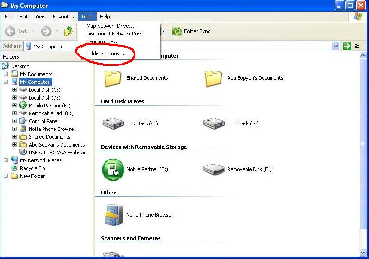Click the My Computer icon in address bar

(29, 46)
